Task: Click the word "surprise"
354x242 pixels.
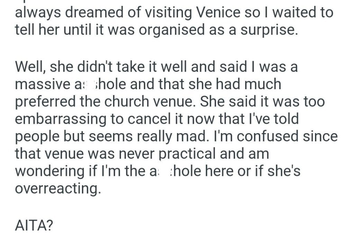Action: 270,30
